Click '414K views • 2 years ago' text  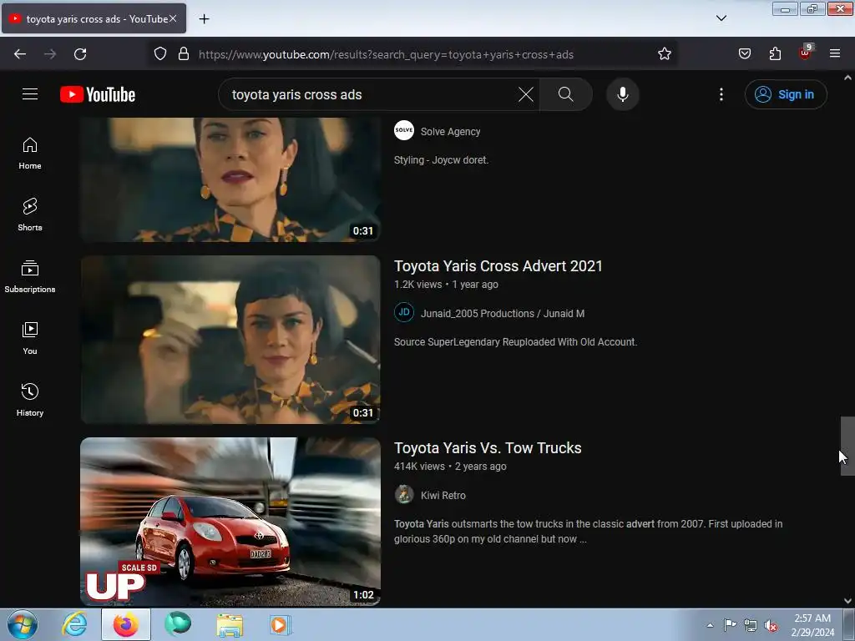(x=450, y=467)
